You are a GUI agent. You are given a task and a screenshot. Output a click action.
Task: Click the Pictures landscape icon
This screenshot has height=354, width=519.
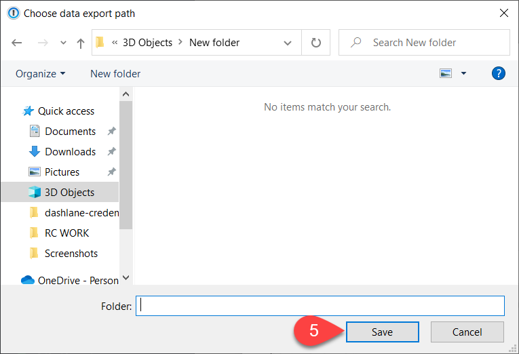[x=35, y=172]
